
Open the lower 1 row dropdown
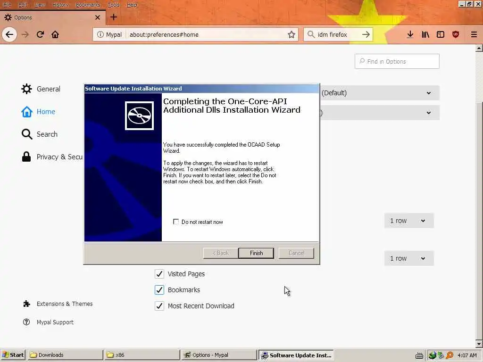pyautogui.click(x=409, y=258)
